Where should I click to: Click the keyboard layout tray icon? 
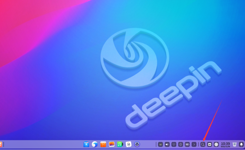pyautogui.click(x=160, y=144)
